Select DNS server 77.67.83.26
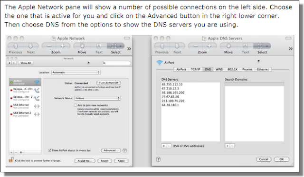The image size is (304, 177). [170, 97]
